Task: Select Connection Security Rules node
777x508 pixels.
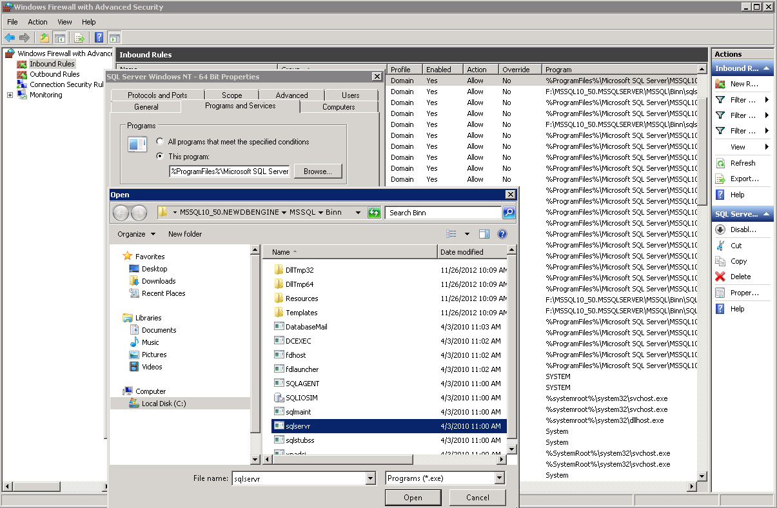Action: point(66,84)
